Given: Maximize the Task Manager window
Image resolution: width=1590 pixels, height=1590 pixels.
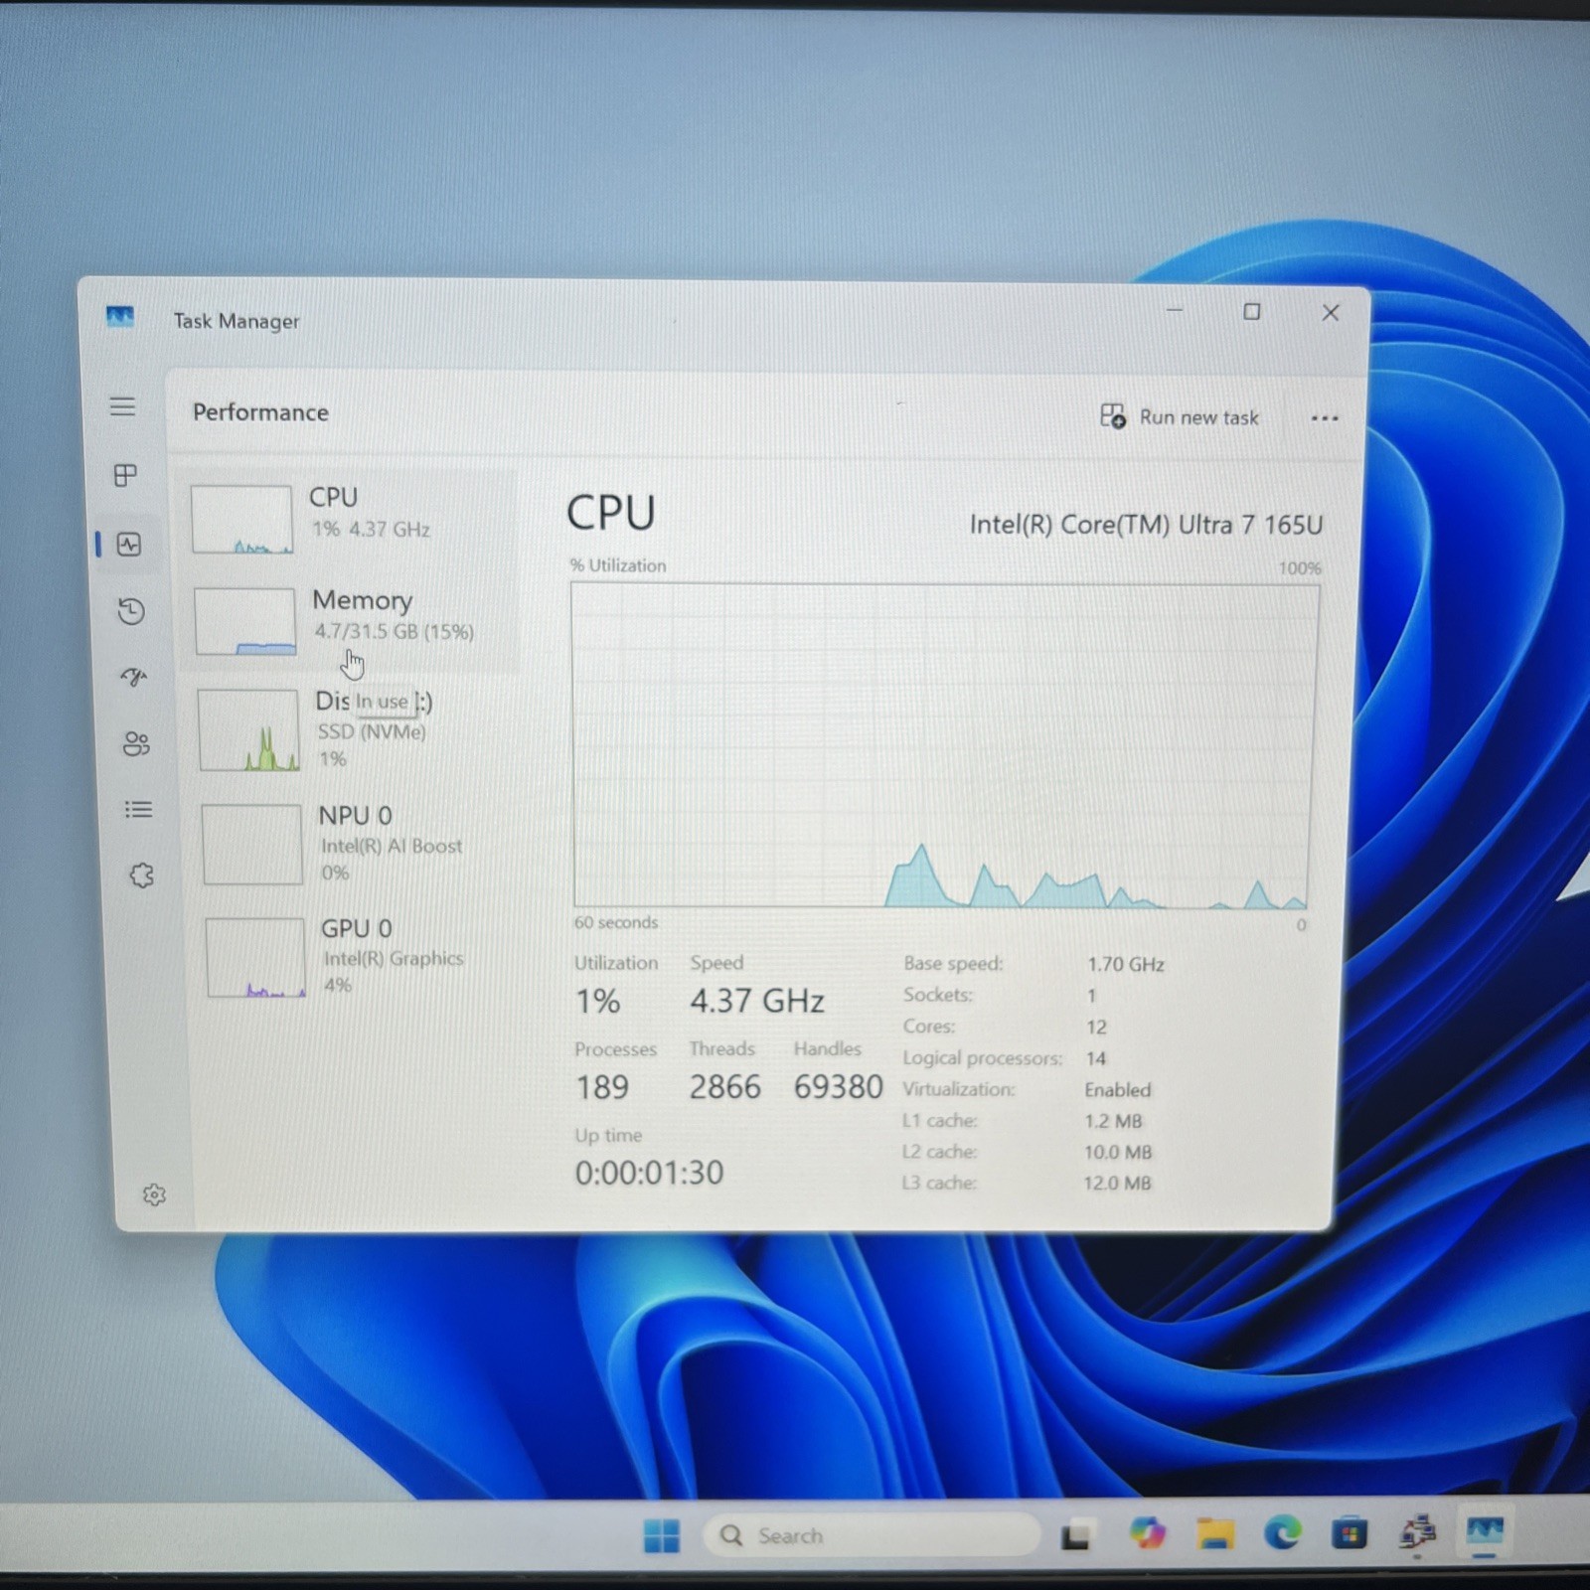Looking at the screenshot, I should pos(1252,311).
